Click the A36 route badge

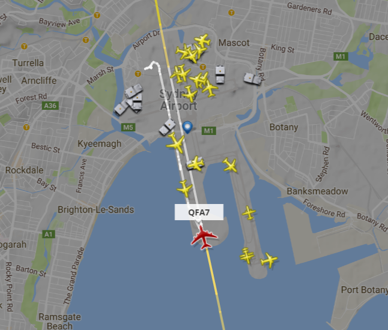click(50, 106)
